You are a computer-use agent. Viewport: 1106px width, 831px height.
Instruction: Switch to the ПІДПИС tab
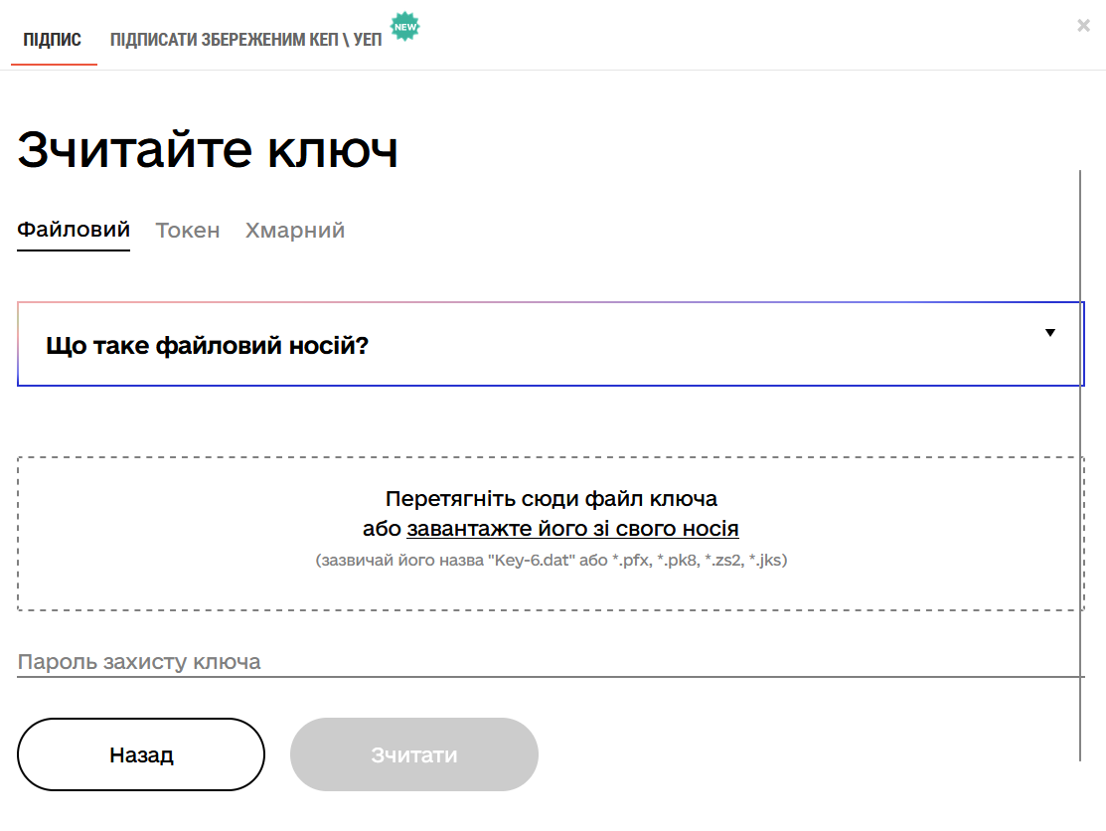coord(53,40)
